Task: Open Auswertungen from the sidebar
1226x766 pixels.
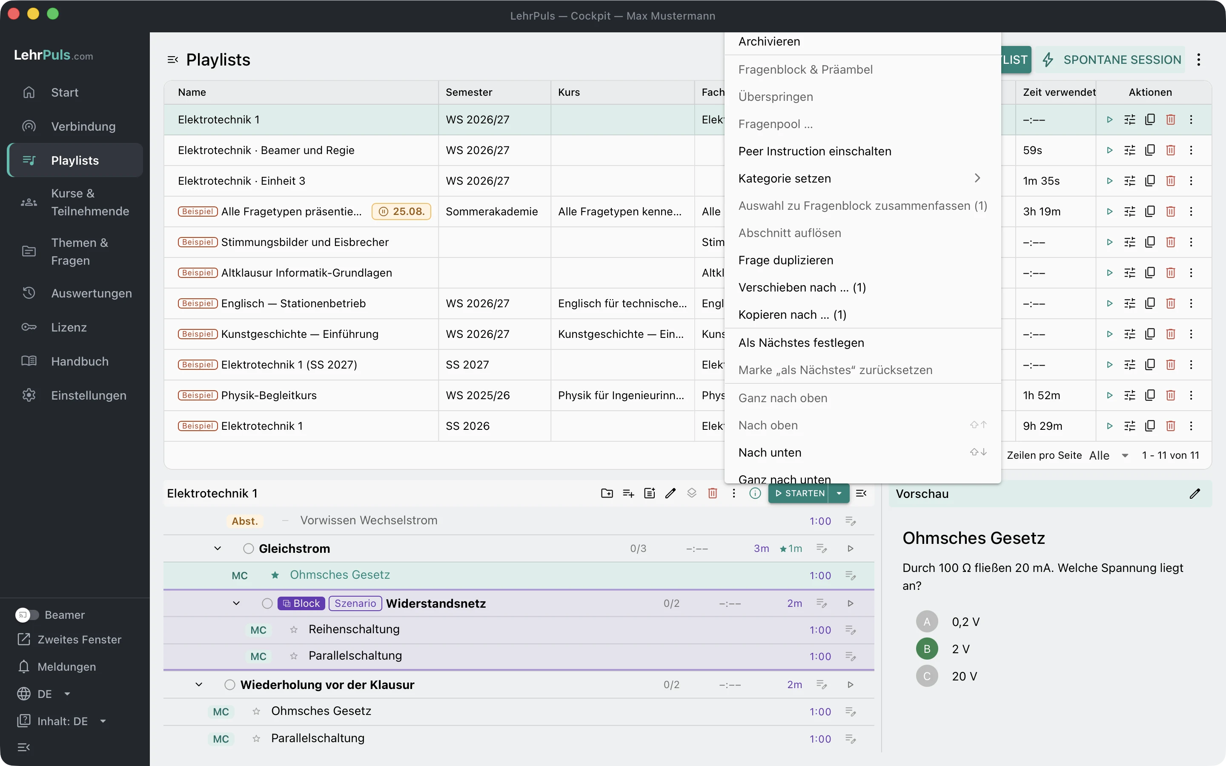Action: [75, 293]
